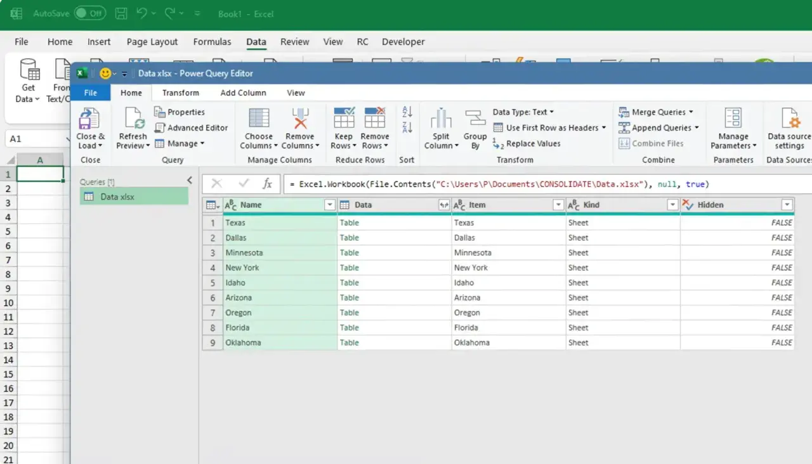The height and width of the screenshot is (464, 812).
Task: Click Get Data icon in Excel
Action: tap(29, 68)
